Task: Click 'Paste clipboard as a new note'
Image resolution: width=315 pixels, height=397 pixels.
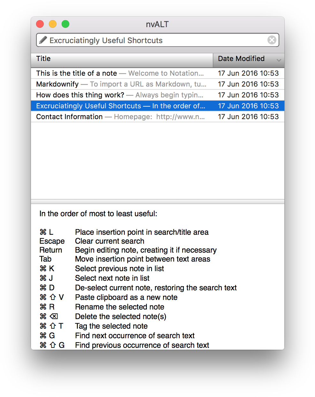Action: (x=126, y=297)
